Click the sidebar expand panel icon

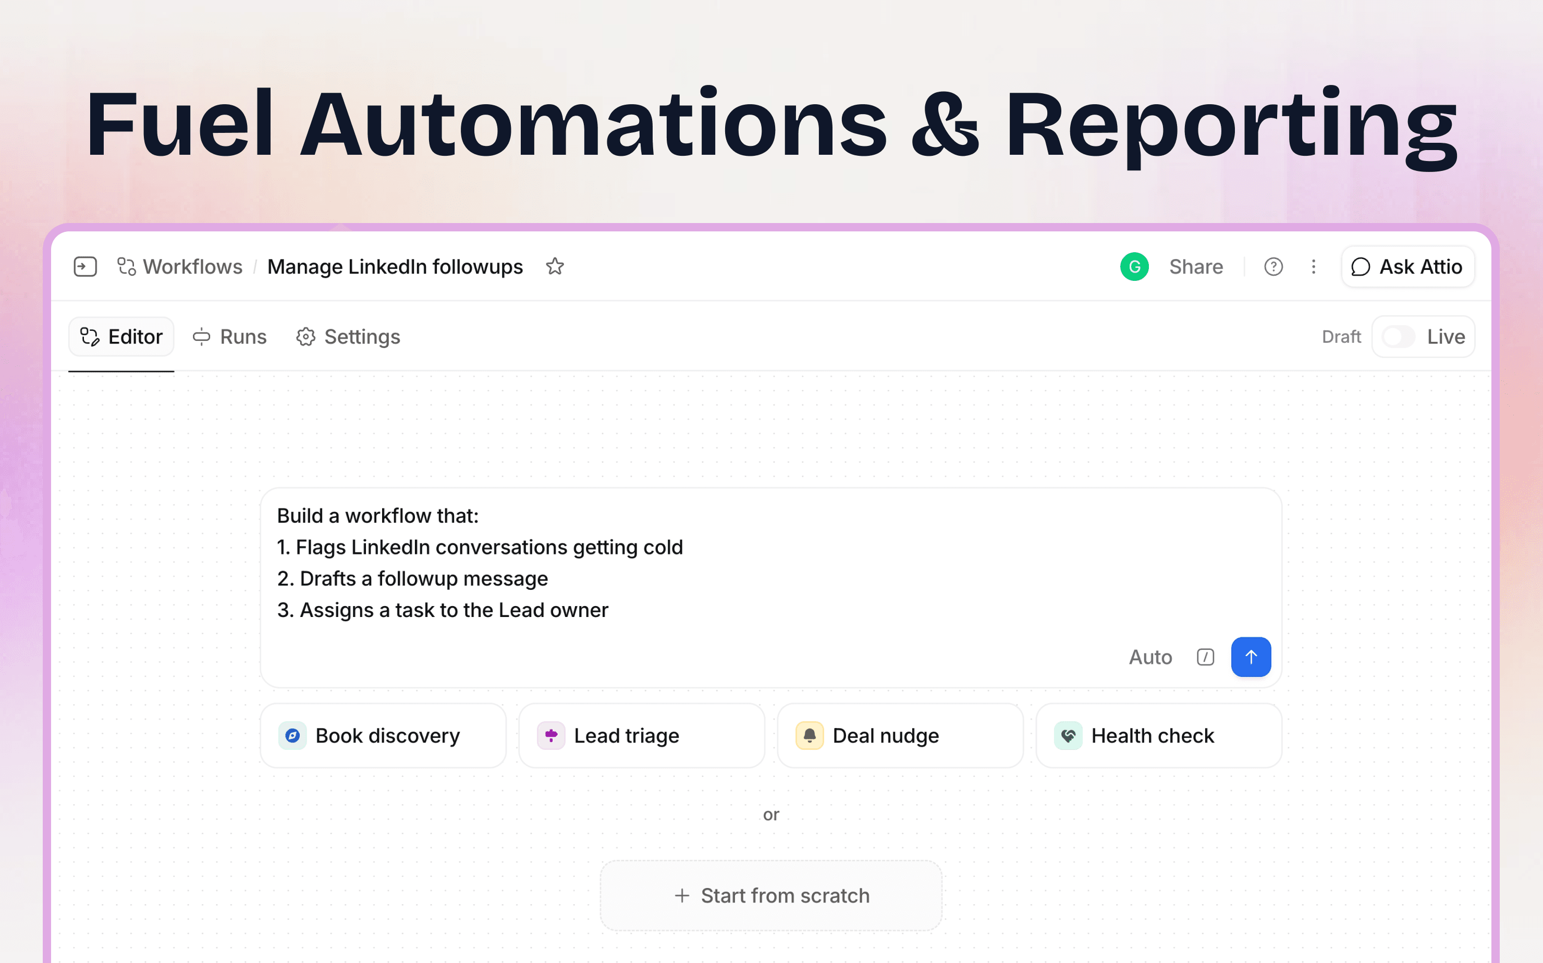pyautogui.click(x=85, y=266)
